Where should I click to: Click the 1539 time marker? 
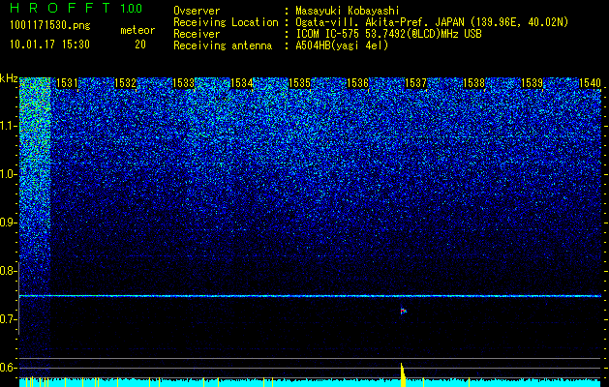coord(532,83)
